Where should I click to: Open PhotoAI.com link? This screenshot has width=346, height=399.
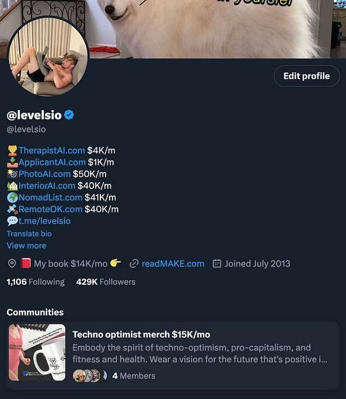click(x=44, y=174)
